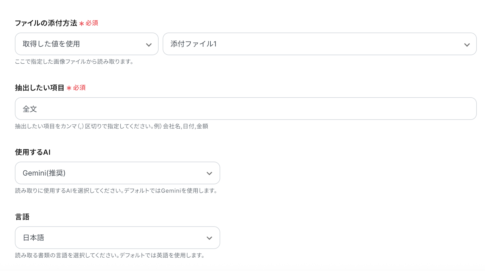Screen dimensions: 485x271
Task: Click the 抽出したい項目 field label
Action: pos(39,88)
